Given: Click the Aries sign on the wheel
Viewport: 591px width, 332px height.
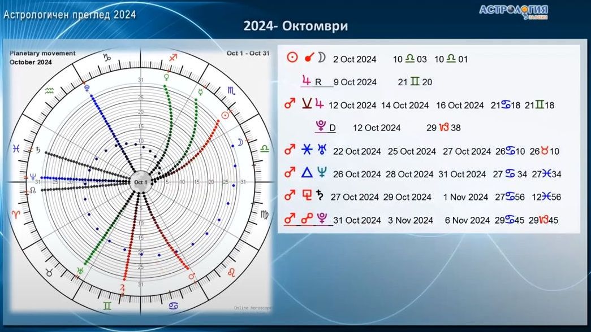Looking at the screenshot, I should 16,215.
